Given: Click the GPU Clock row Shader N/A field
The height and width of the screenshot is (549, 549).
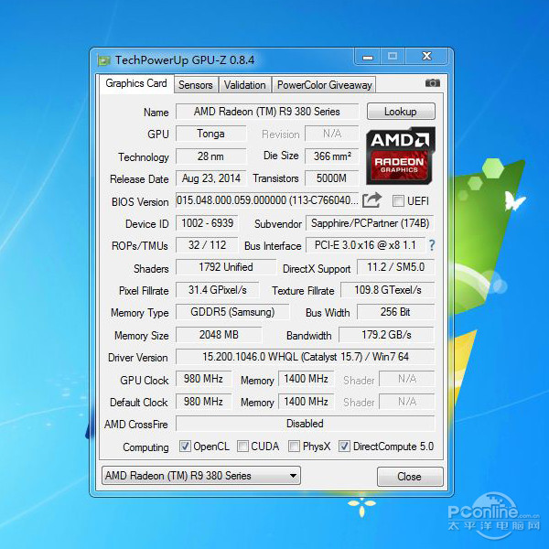Looking at the screenshot, I should point(407,379).
